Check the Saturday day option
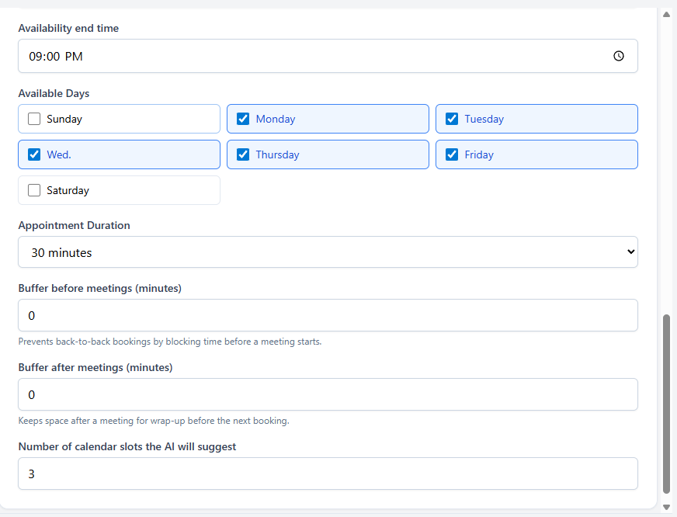 pyautogui.click(x=34, y=190)
